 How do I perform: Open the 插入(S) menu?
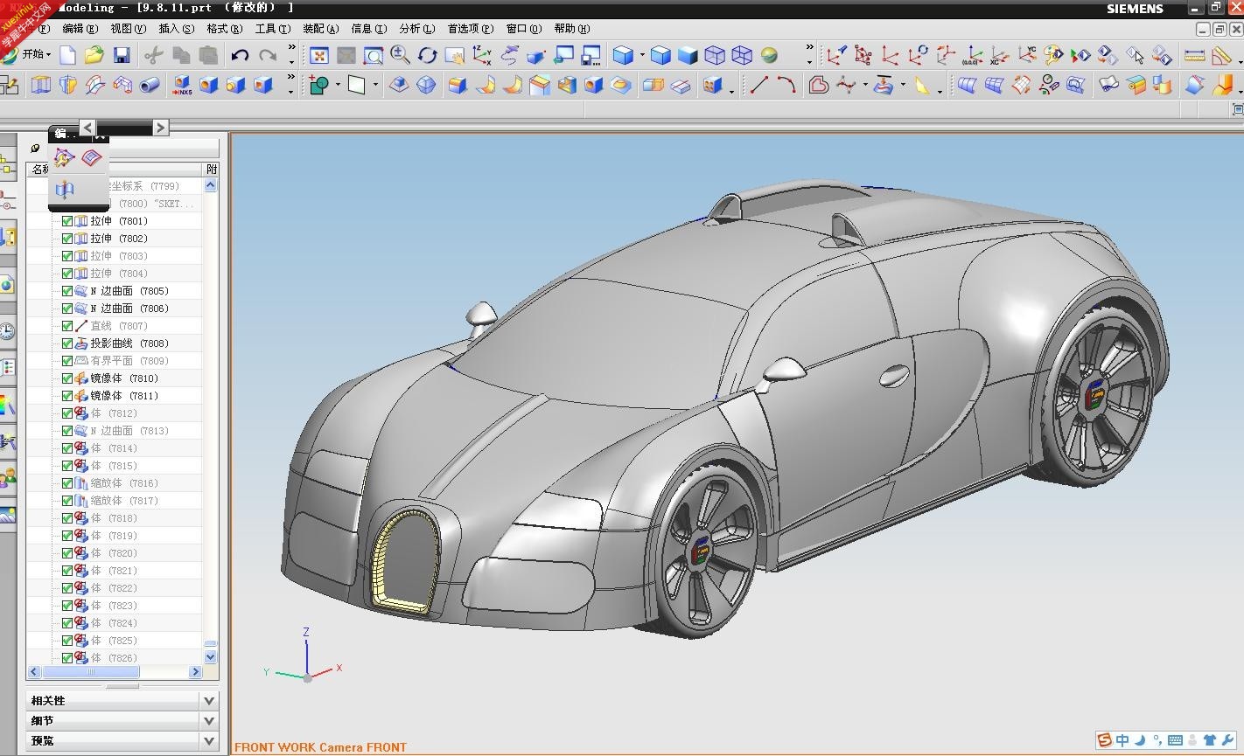176,28
